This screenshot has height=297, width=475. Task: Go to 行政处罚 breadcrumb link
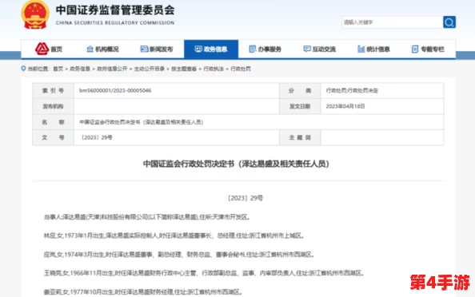[x=241, y=69]
